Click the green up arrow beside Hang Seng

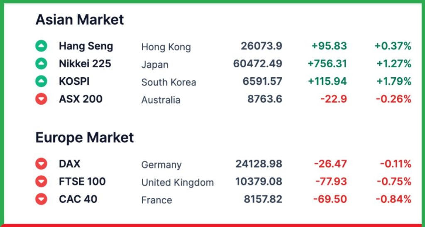click(x=41, y=46)
